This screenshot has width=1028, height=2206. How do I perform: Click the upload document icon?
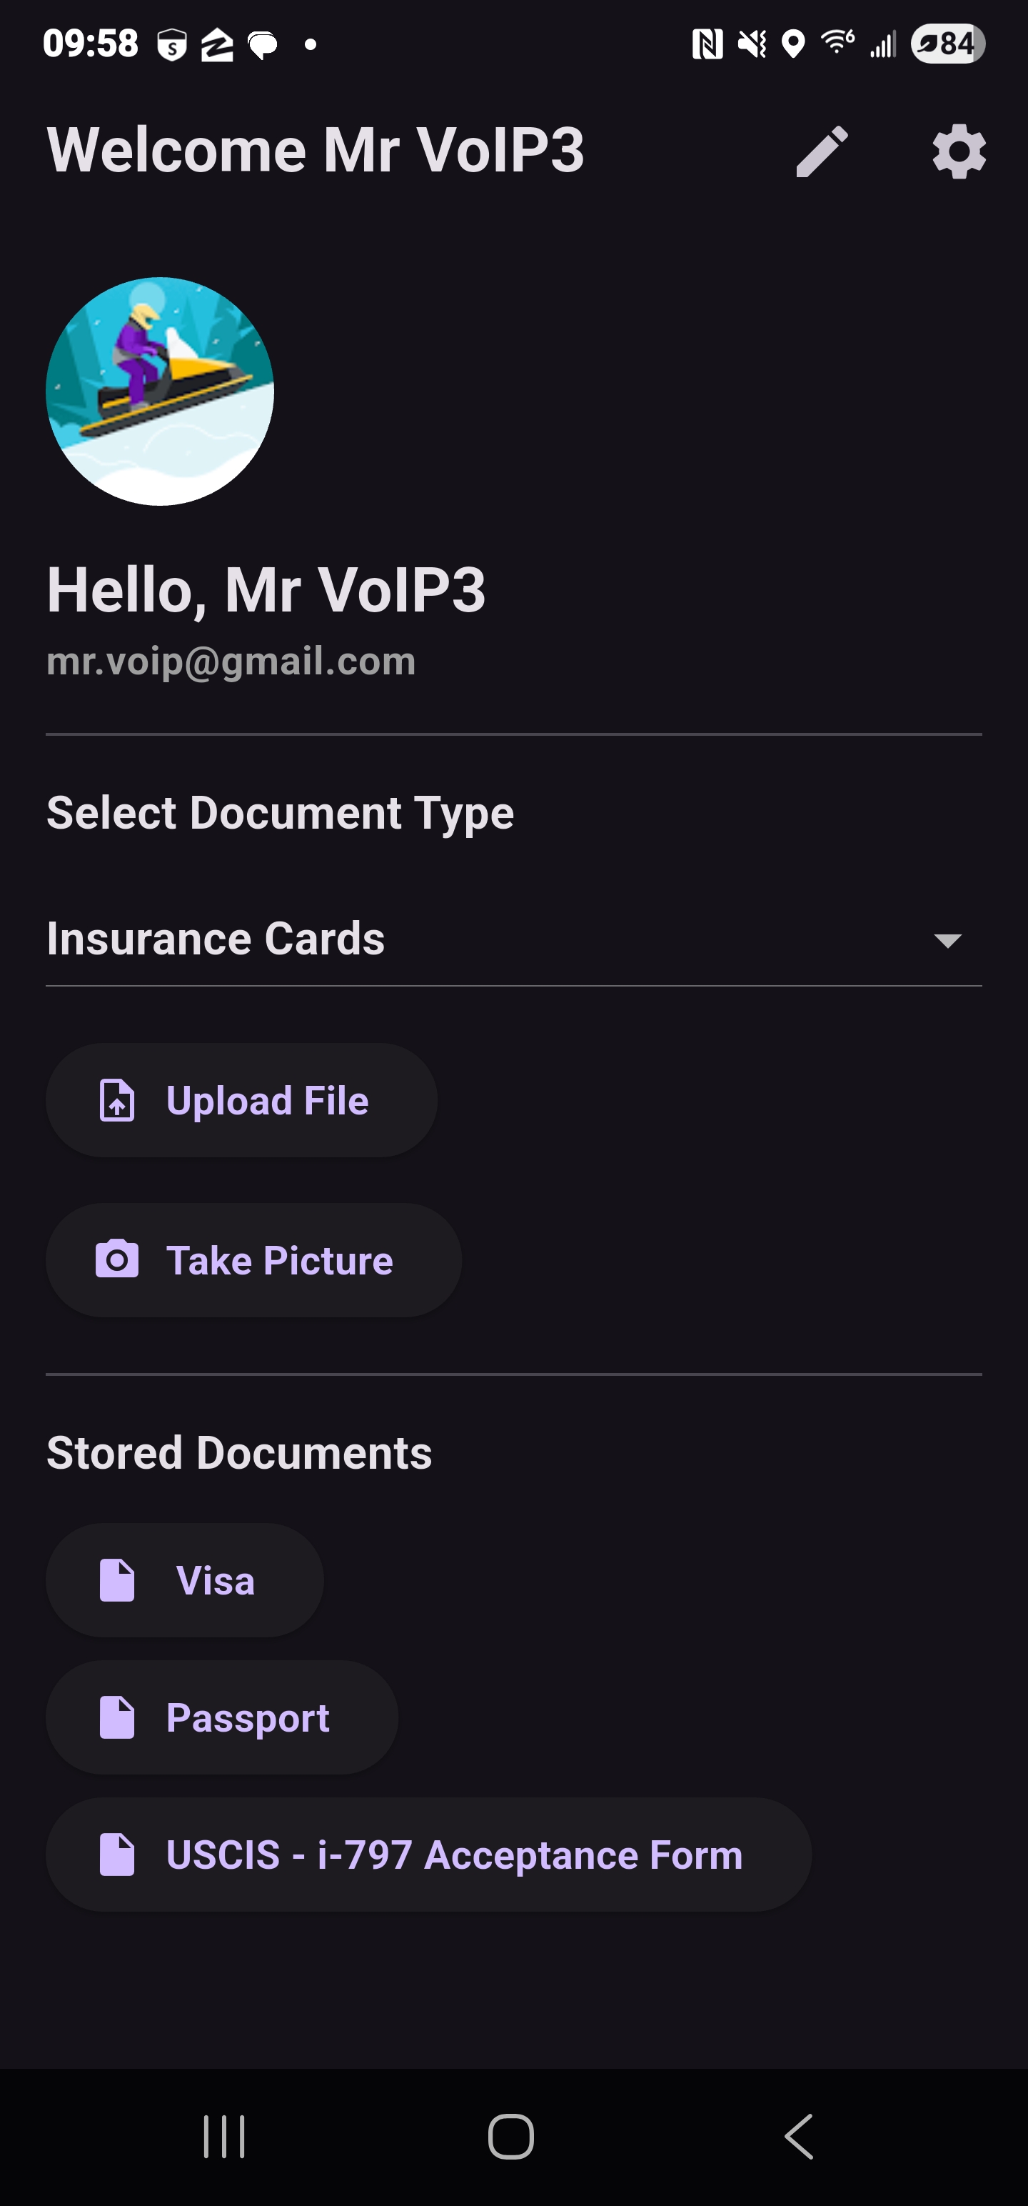coord(117,1100)
